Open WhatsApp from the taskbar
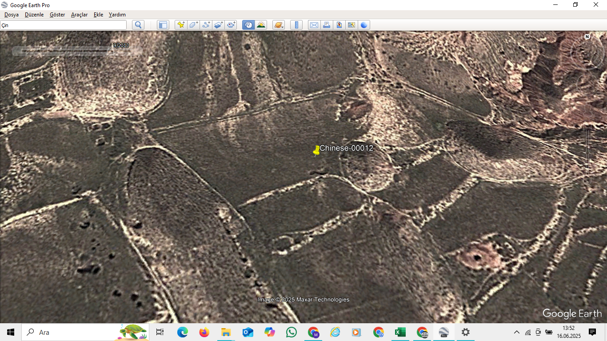 [x=291, y=332]
